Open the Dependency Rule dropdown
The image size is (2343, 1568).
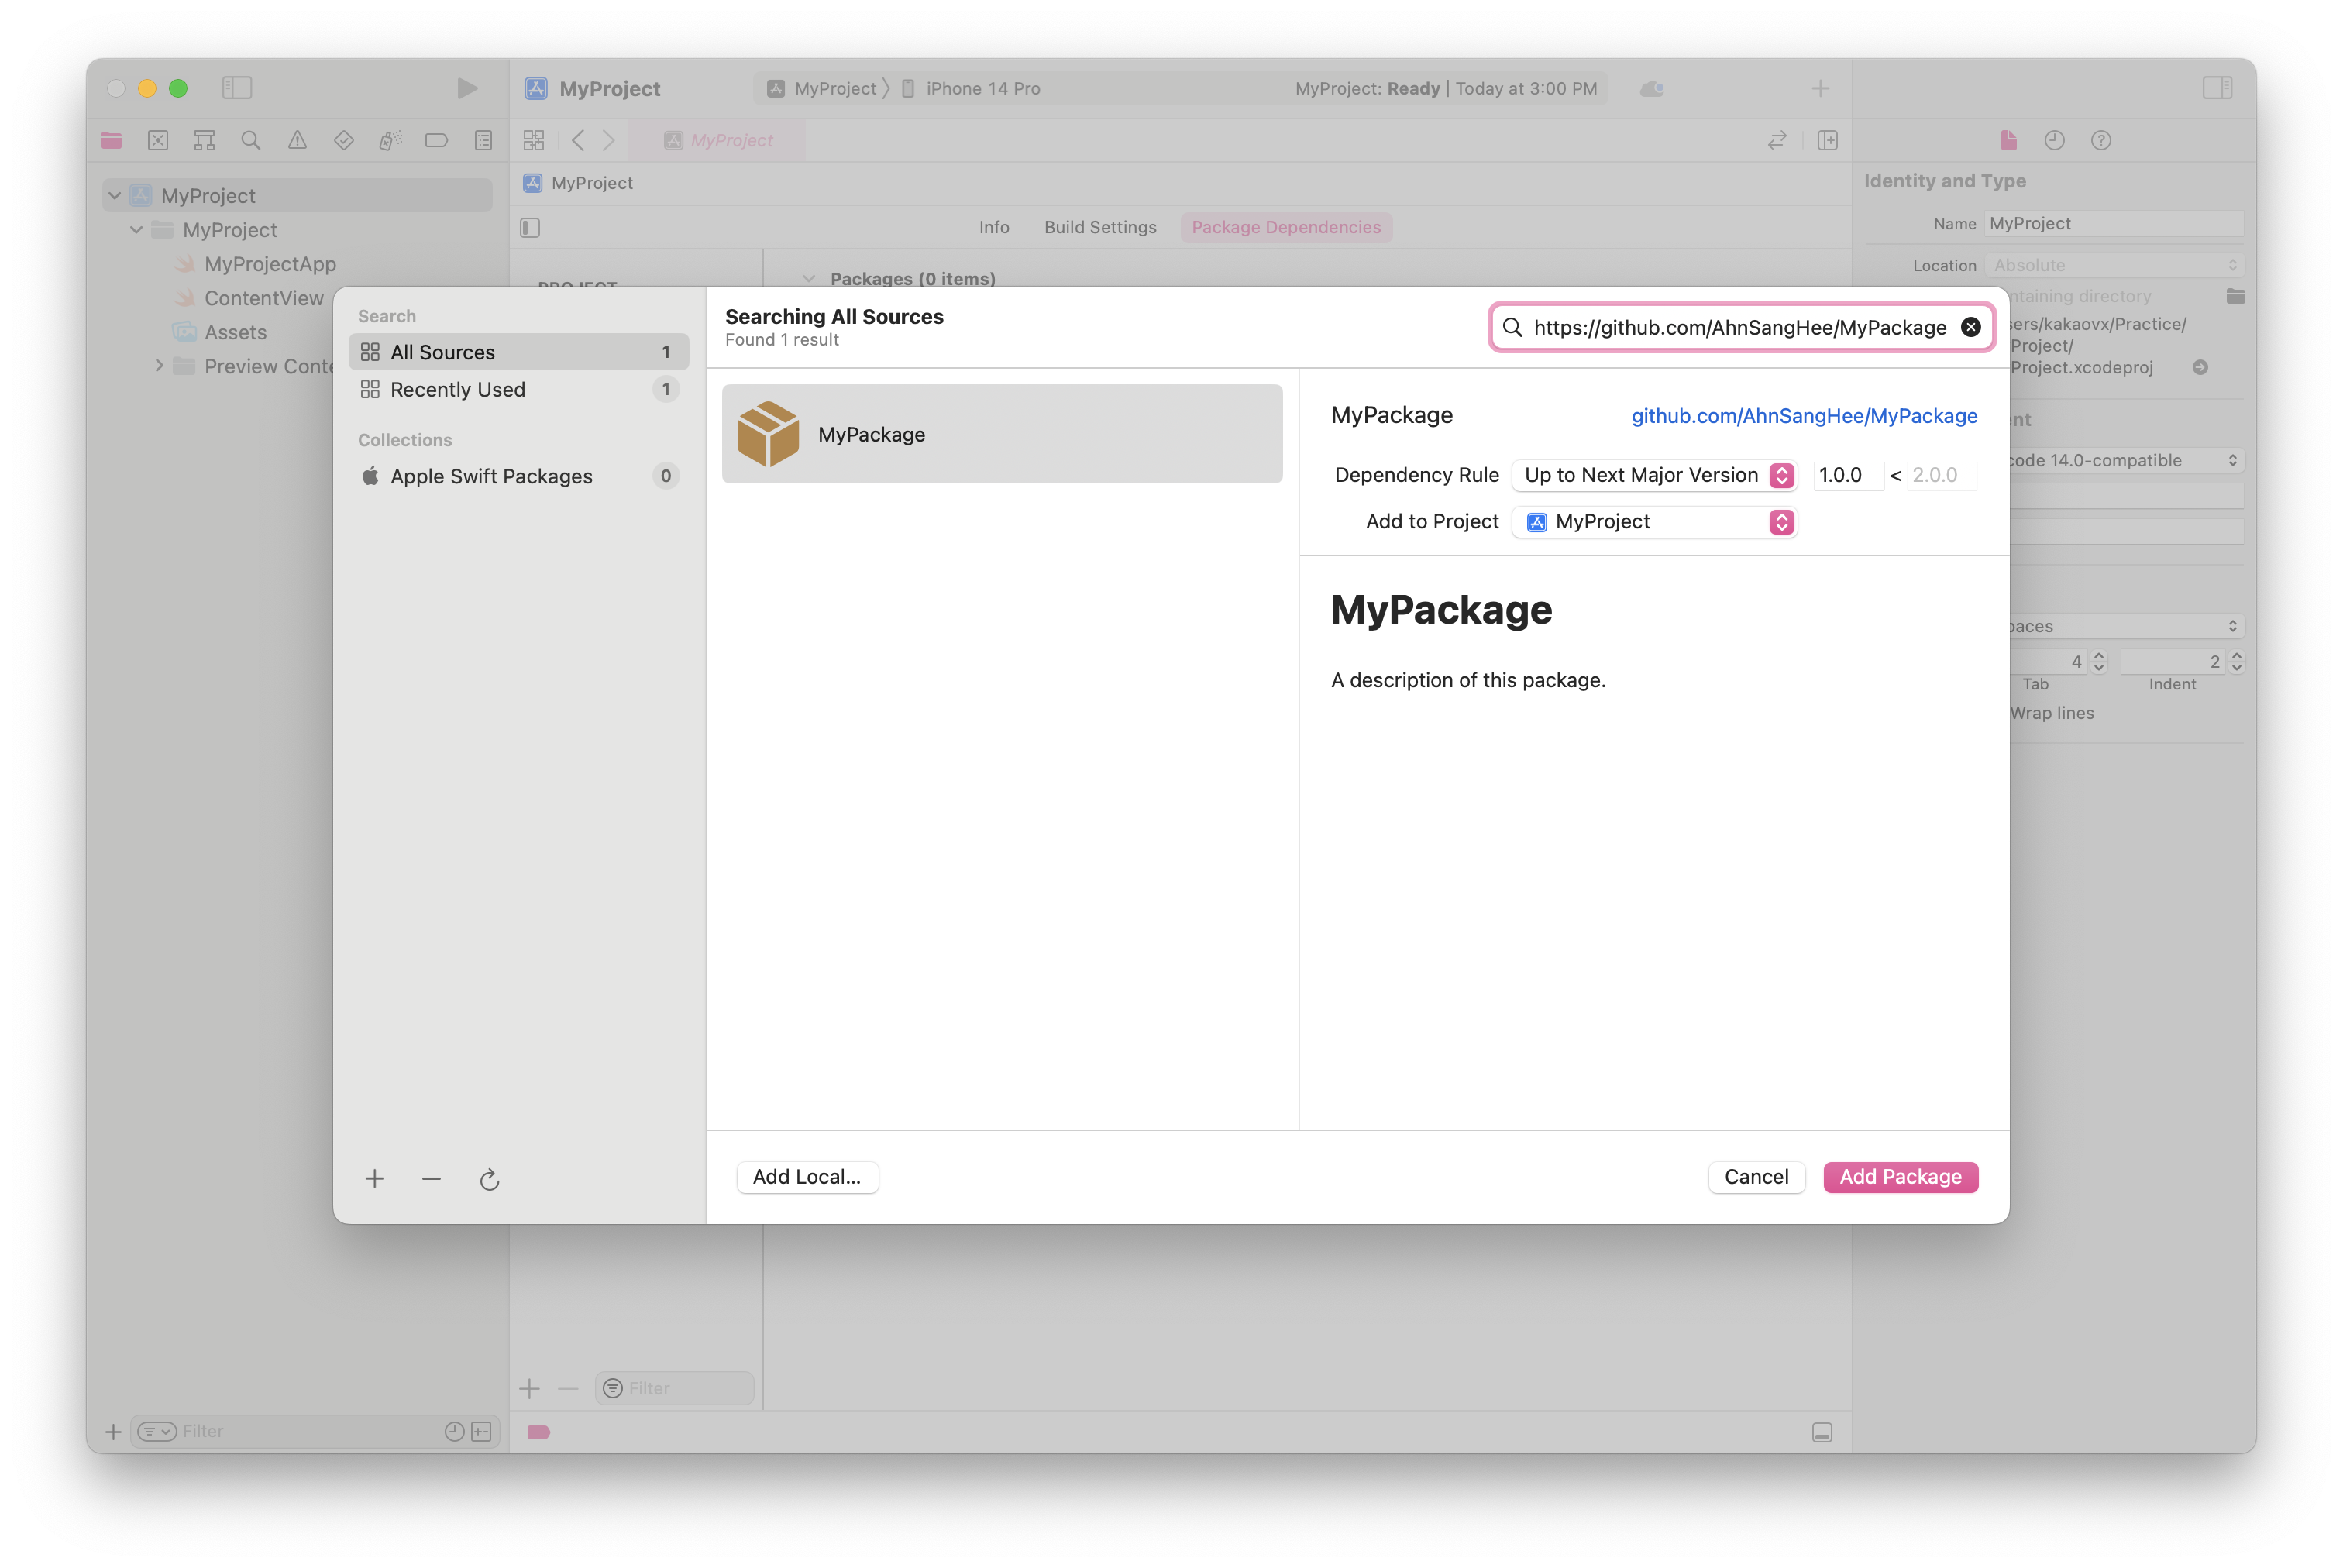coord(1655,475)
